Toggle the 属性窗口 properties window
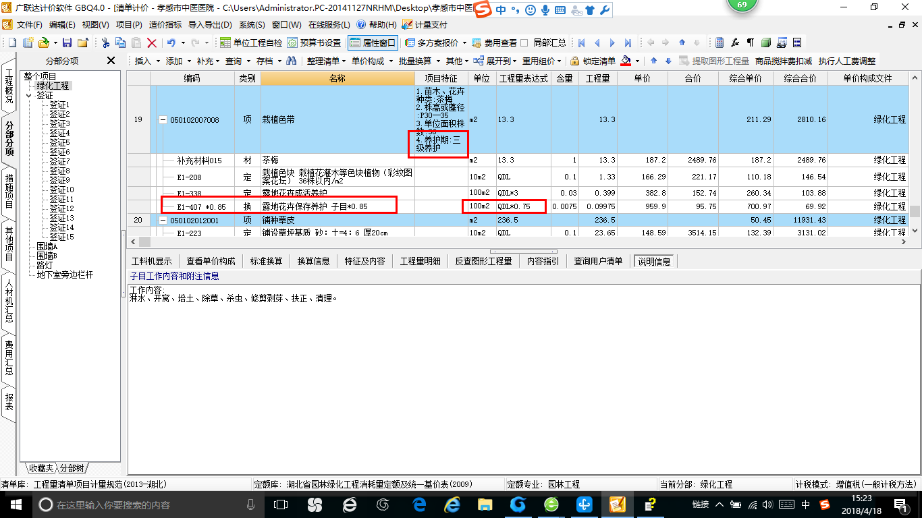The height and width of the screenshot is (518, 922). [373, 42]
